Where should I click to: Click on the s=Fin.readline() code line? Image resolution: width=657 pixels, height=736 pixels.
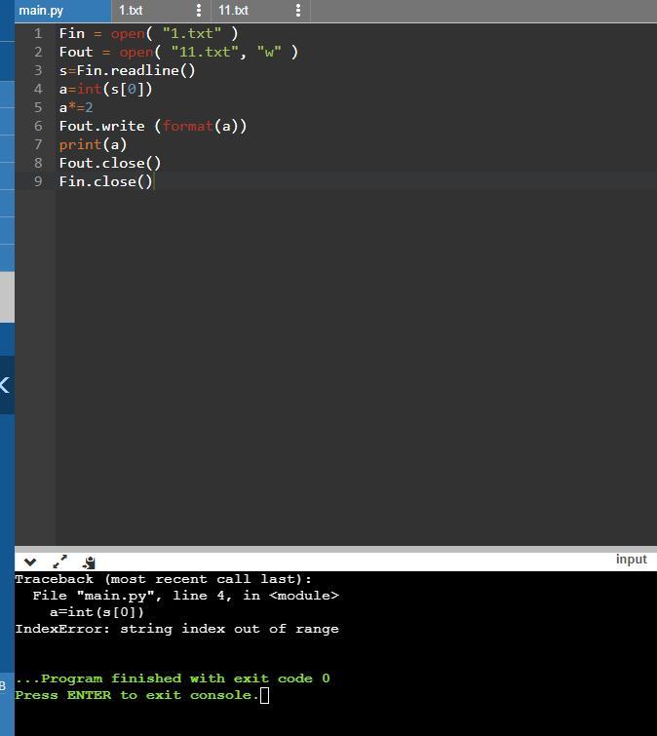(127, 70)
